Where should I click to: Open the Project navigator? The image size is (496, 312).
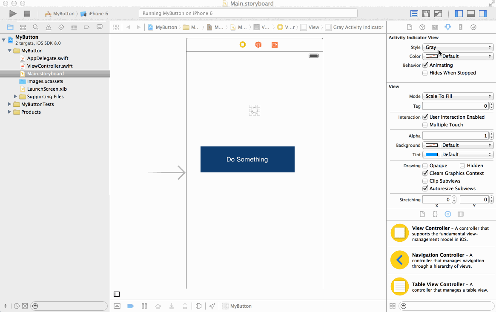pos(10,27)
